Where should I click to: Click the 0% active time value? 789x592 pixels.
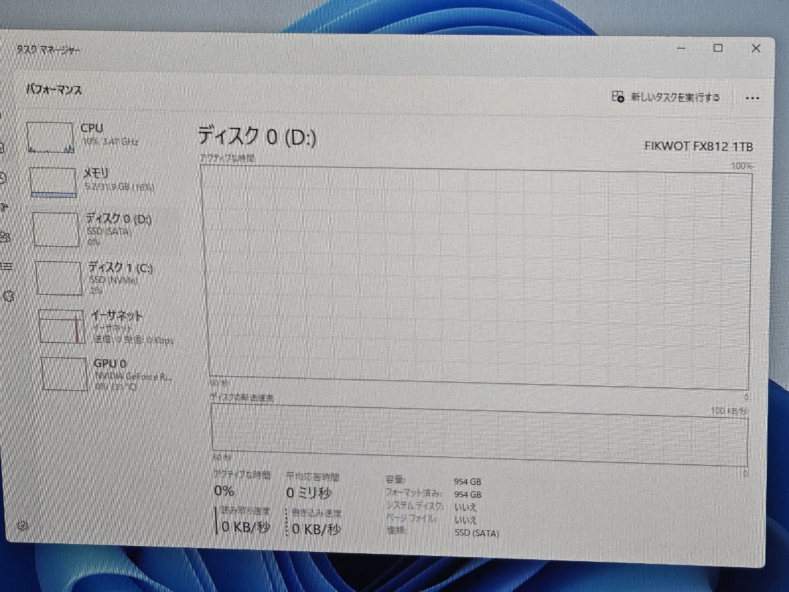pyautogui.click(x=224, y=490)
